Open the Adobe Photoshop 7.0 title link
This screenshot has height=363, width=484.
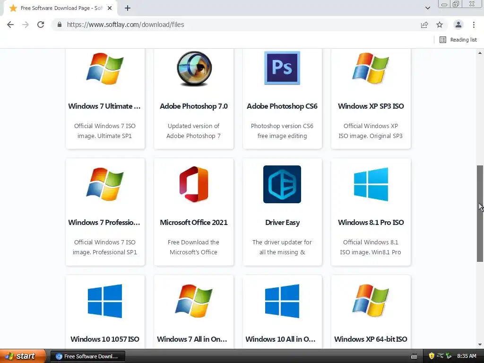(194, 106)
